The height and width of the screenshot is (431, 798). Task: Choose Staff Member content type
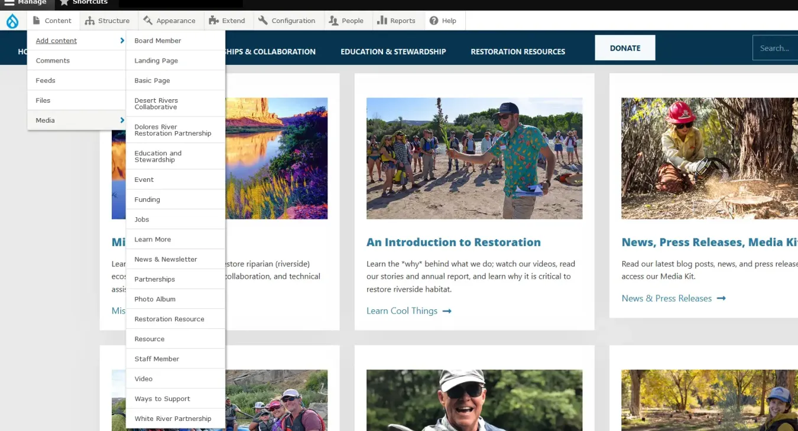(176, 359)
